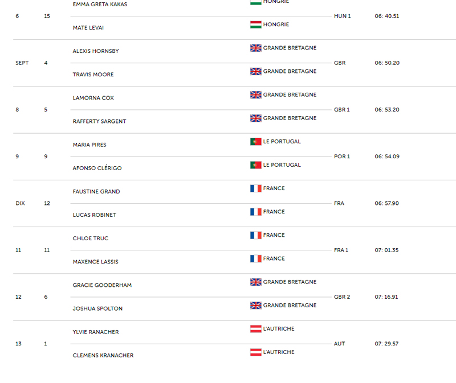Select athlete name Lamorna Cox
This screenshot has width=456, height=383.
click(93, 98)
